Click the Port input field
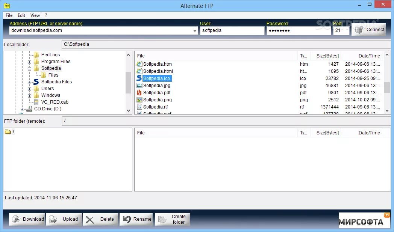The width and height of the screenshot is (394, 232). [341, 31]
